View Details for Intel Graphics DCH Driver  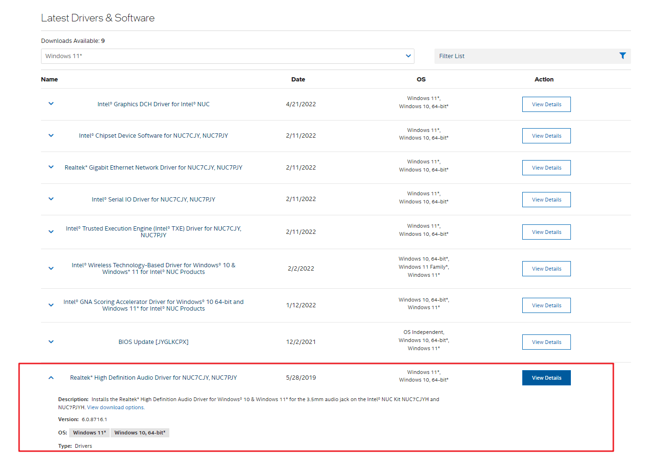click(x=547, y=104)
